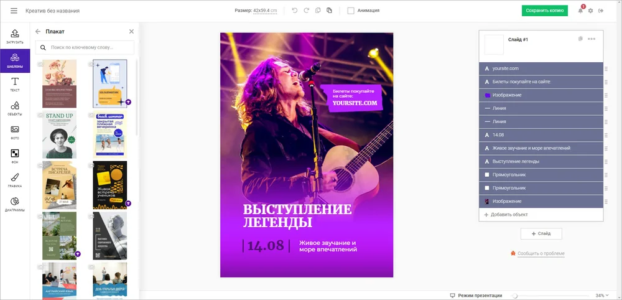This screenshot has height=300, width=622.
Task: Undo the last action
Action: click(294, 11)
